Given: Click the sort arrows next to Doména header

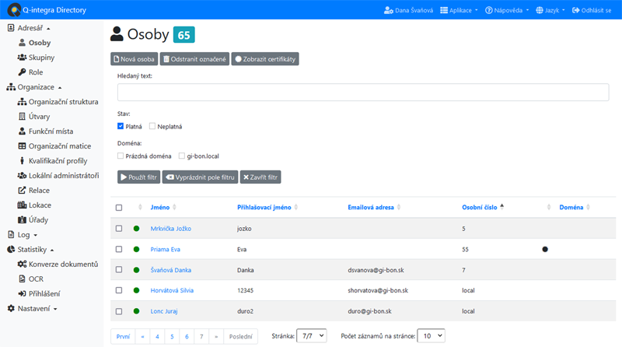Looking at the screenshot, I should (x=588, y=207).
